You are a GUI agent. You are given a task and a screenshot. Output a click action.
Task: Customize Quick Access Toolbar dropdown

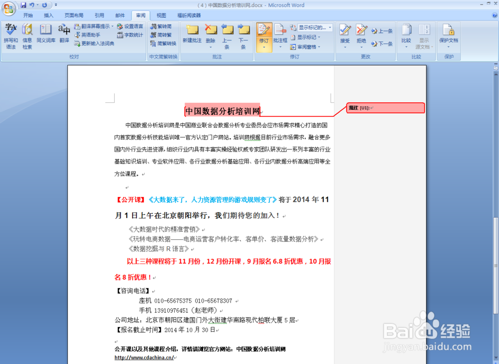point(56,5)
